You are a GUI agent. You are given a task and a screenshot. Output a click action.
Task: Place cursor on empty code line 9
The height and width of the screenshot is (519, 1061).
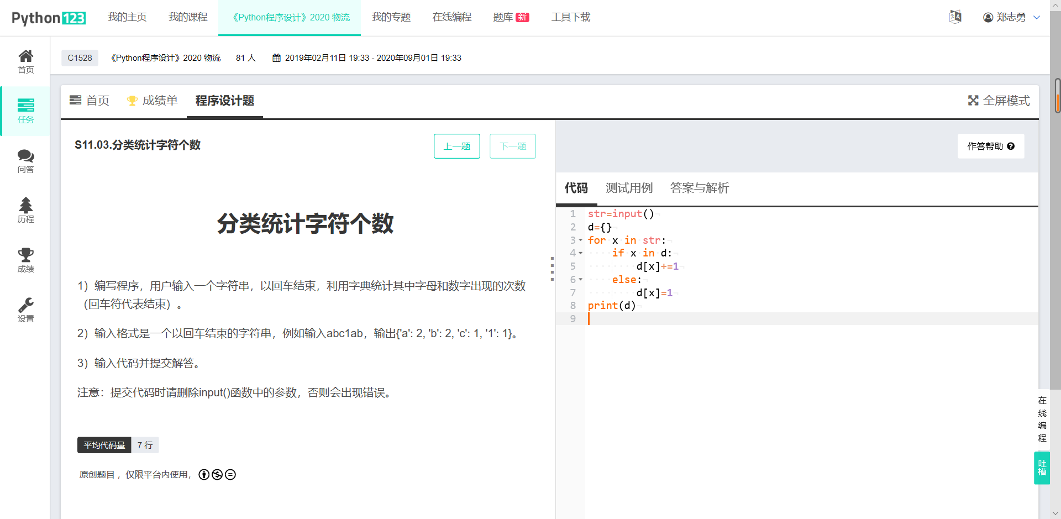811,319
